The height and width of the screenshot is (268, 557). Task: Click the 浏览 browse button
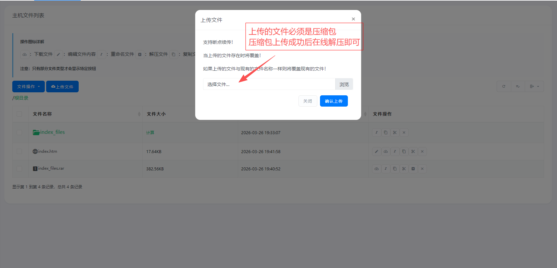tap(344, 84)
